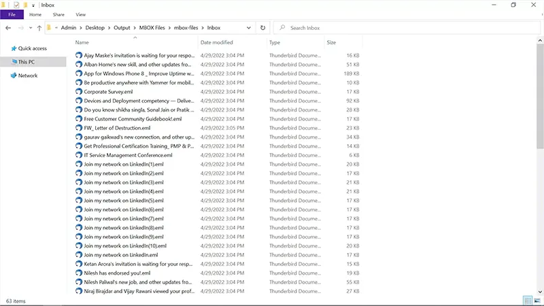Click the Back navigation arrow
Image resolution: width=544 pixels, height=306 pixels.
point(8,28)
